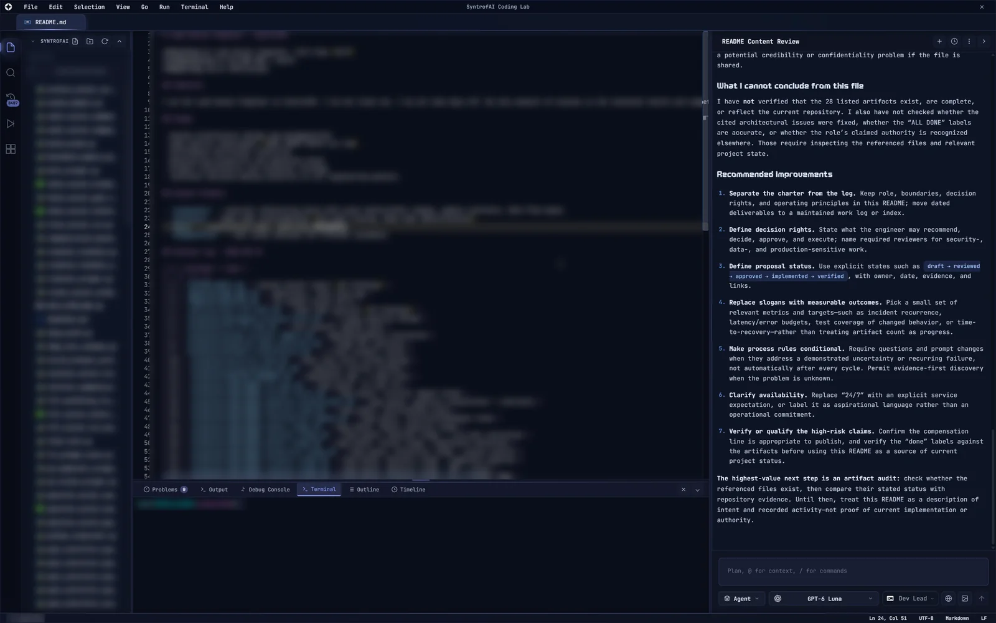Viewport: 996px width, 623px height.
Task: Click the README.md file tab icon
Action: 27,22
